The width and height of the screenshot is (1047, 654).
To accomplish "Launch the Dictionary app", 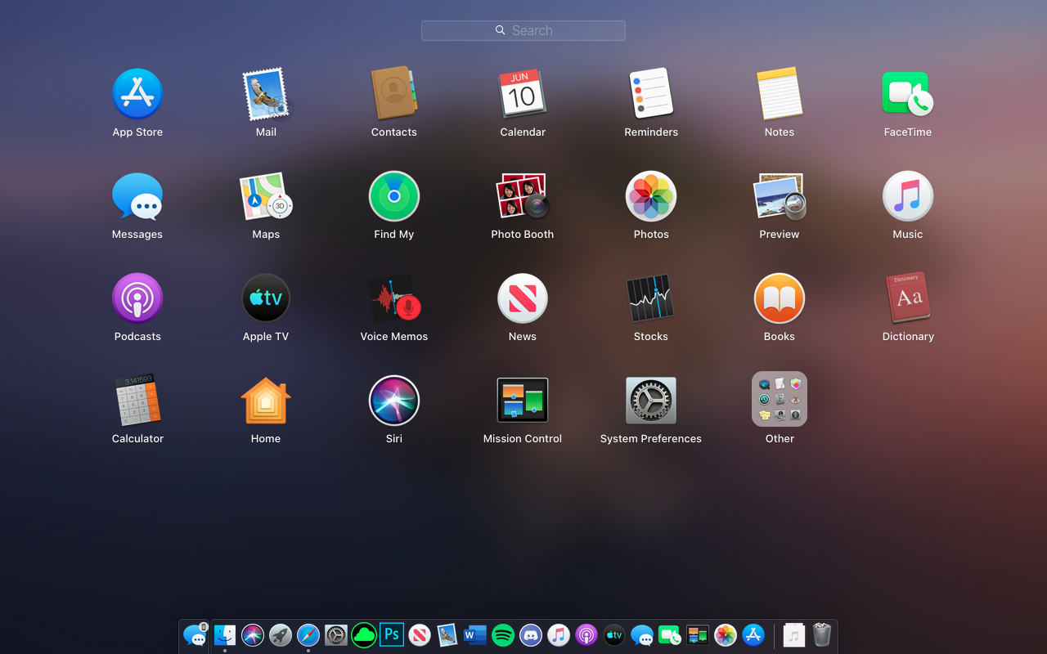I will click(x=908, y=298).
